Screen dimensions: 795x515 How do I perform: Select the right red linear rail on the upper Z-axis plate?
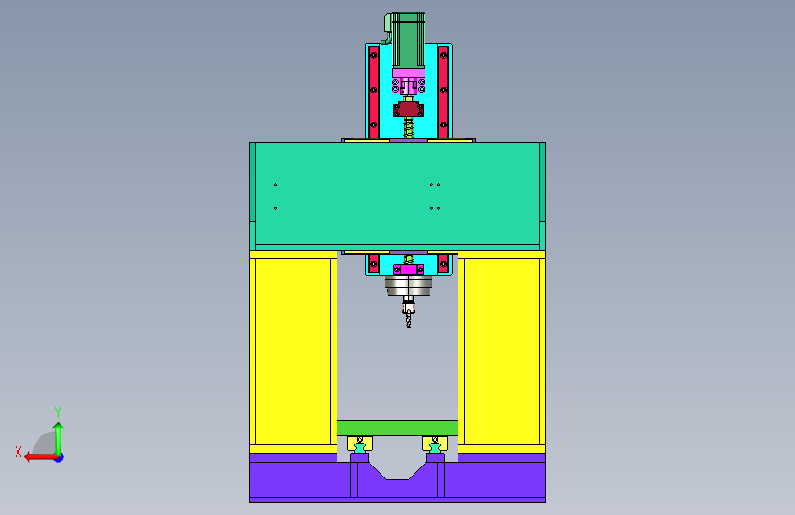tap(443, 92)
